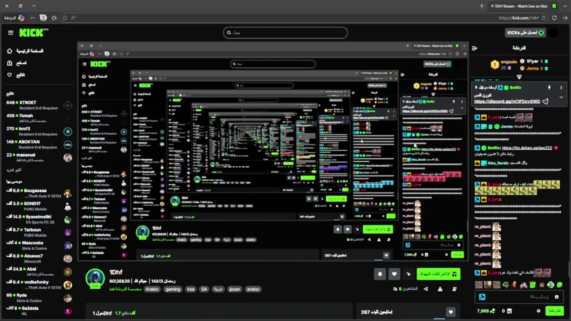Open the shop icon beside 0
Image resolution: width=571 pixels, height=321 pixels.
click(x=510, y=311)
